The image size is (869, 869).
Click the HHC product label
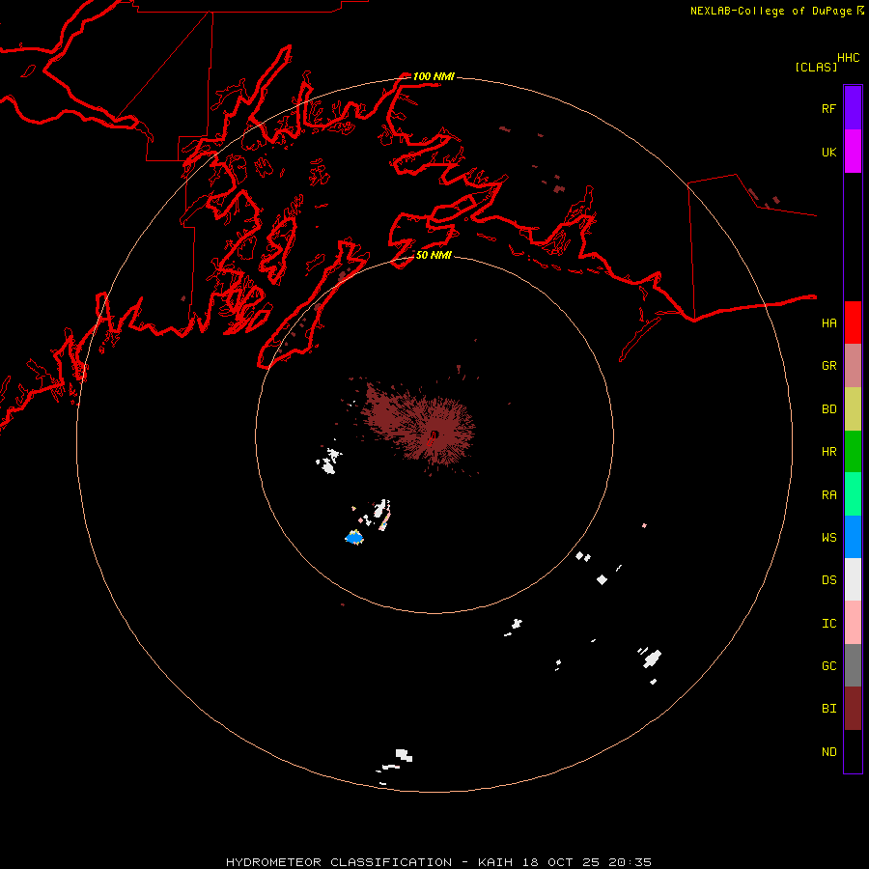[848, 58]
